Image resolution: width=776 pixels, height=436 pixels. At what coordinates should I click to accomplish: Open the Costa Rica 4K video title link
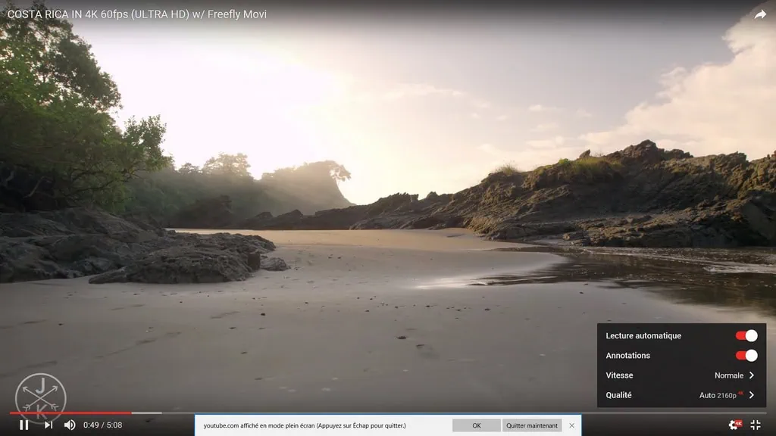point(137,14)
